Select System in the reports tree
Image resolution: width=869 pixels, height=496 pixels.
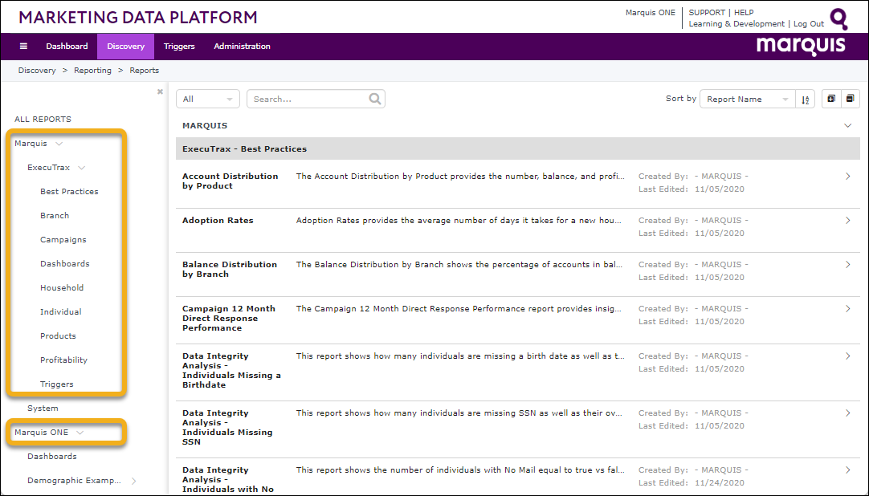click(x=43, y=408)
